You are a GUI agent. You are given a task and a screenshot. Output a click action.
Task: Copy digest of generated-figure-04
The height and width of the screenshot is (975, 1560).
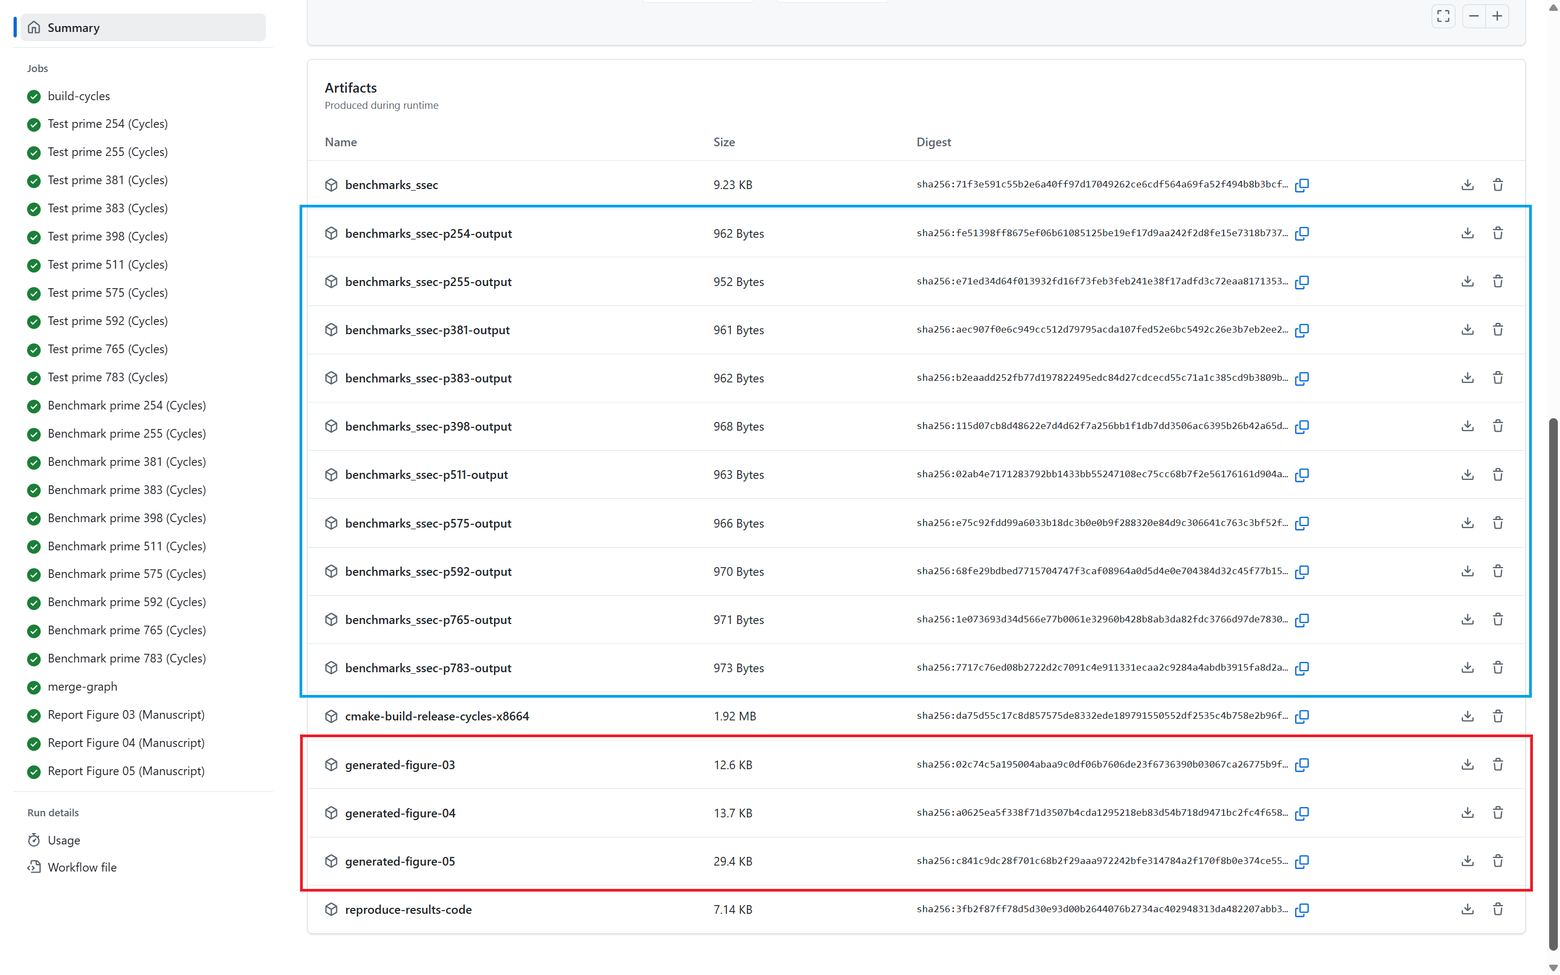(1302, 813)
